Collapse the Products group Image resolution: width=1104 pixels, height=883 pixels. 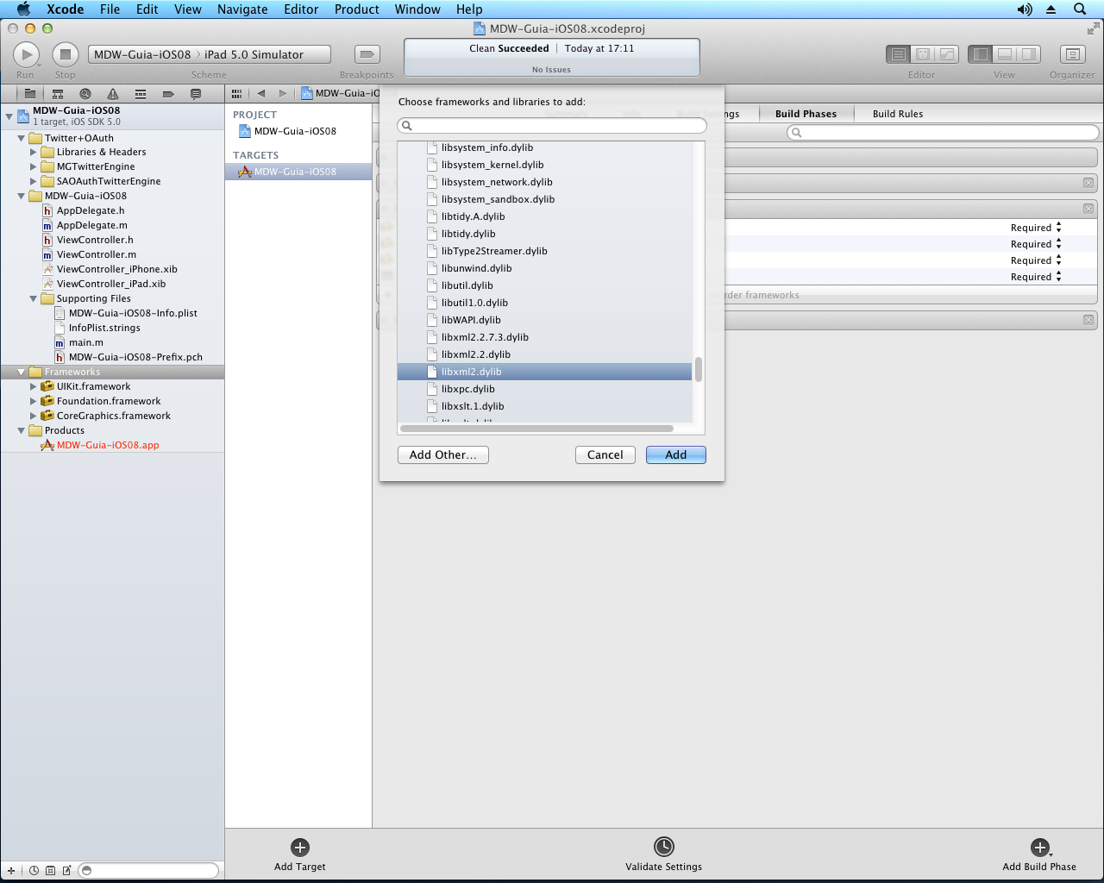coord(22,430)
